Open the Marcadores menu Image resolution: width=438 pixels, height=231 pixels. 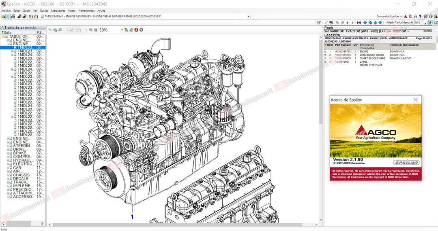click(x=58, y=11)
